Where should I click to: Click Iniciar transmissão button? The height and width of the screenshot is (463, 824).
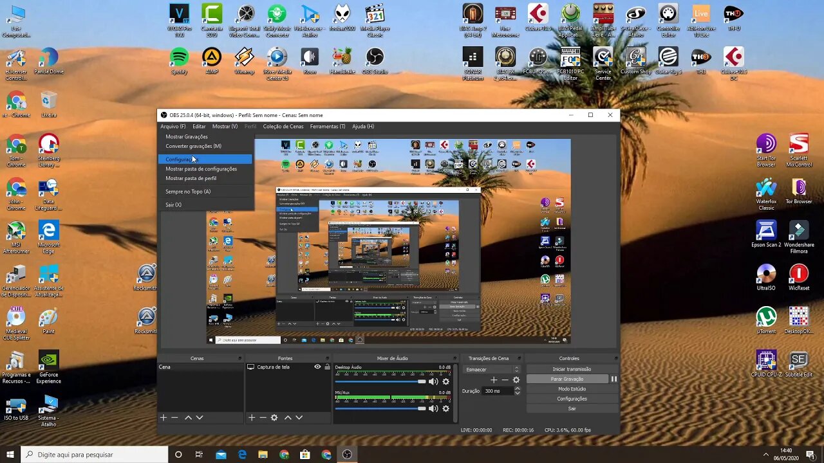[572, 369]
